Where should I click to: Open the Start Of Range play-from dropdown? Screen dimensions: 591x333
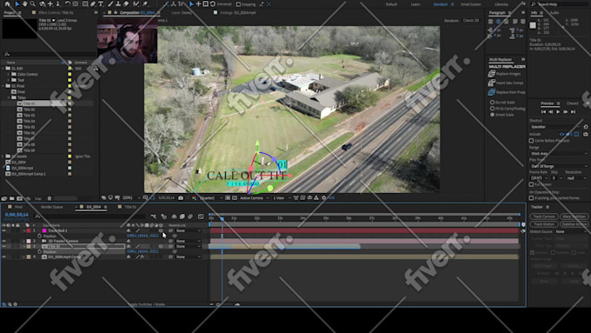click(x=559, y=166)
